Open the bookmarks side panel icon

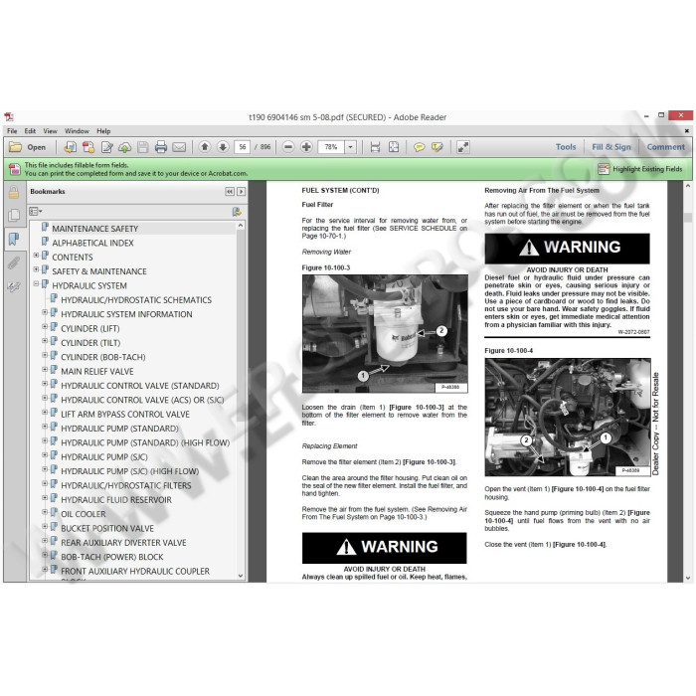(14, 240)
